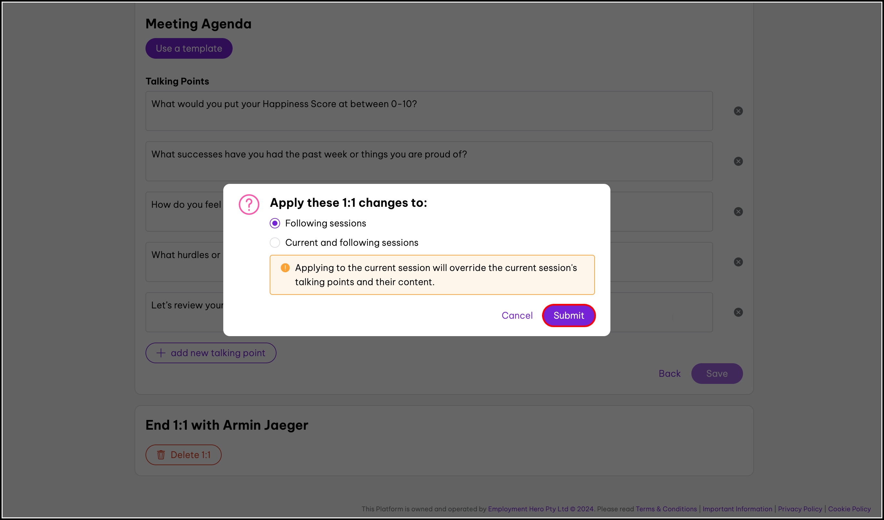Remove the 'What hurdles' talking point
The width and height of the screenshot is (884, 520).
(x=738, y=262)
